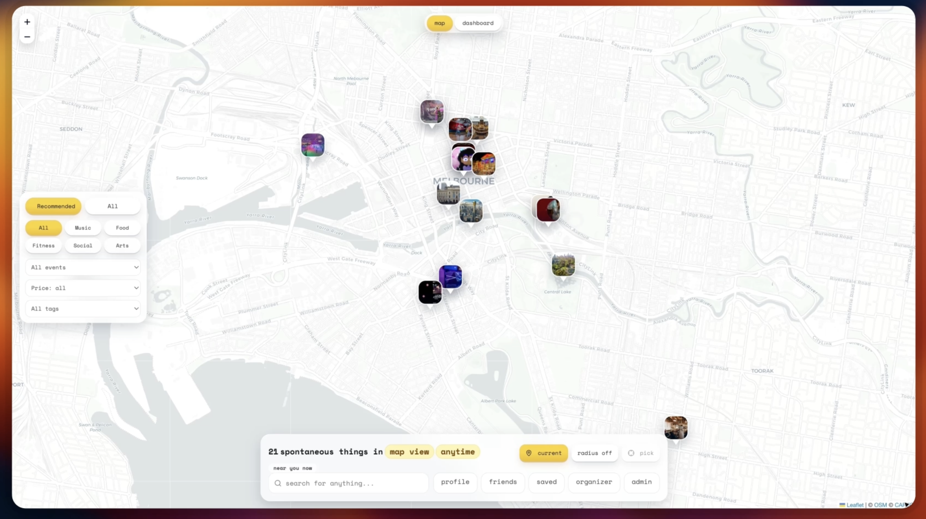The width and height of the screenshot is (926, 519).
Task: Enable the Recommended filter
Action: coord(53,206)
